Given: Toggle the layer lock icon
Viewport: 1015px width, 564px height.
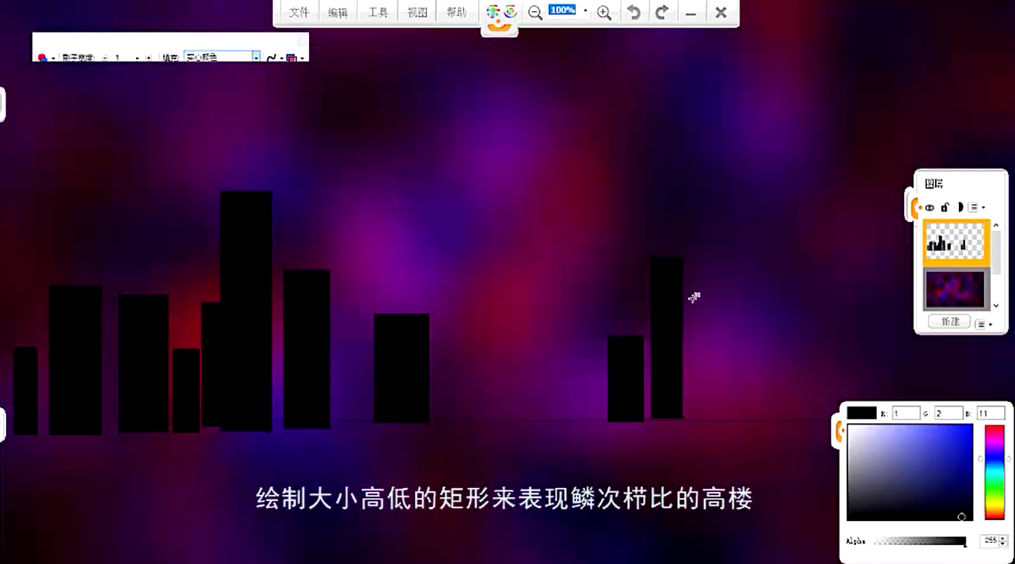Looking at the screenshot, I should (x=945, y=207).
